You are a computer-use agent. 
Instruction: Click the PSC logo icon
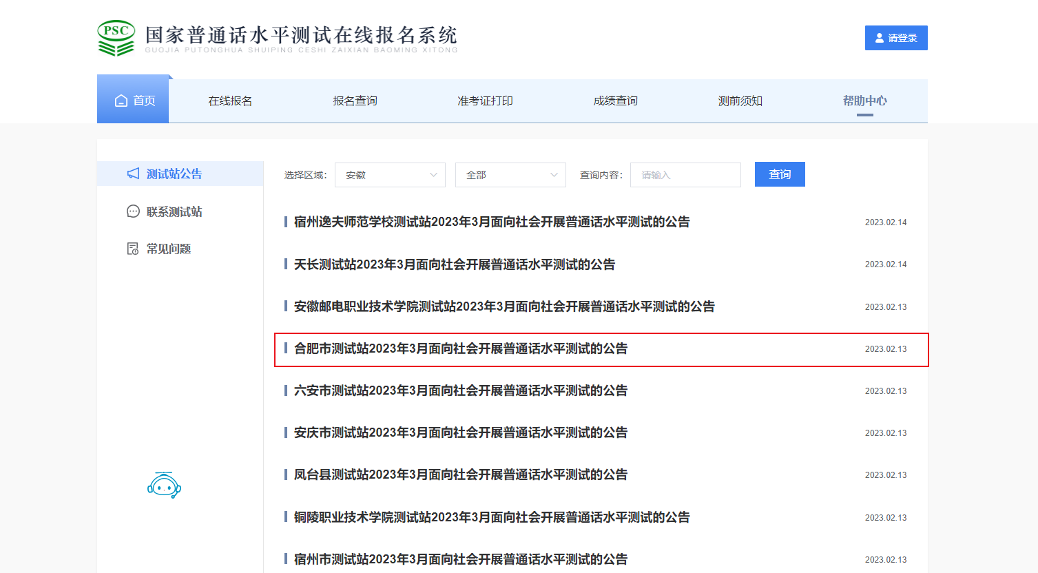pyautogui.click(x=116, y=38)
